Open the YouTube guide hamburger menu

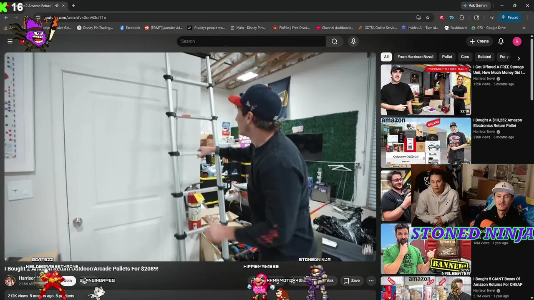click(10, 41)
